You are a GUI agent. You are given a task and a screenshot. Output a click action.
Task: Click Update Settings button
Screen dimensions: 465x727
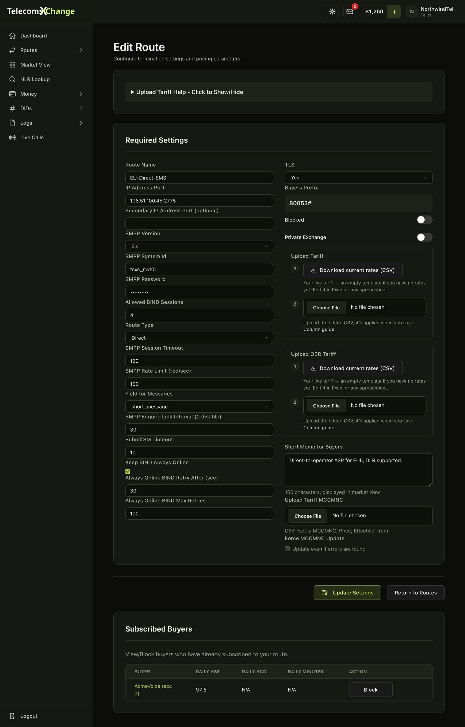point(347,593)
